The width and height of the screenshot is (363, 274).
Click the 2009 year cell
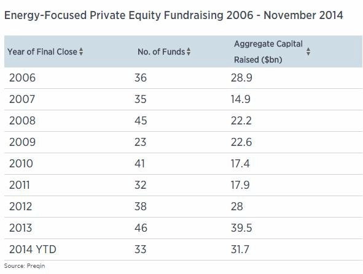point(22,142)
